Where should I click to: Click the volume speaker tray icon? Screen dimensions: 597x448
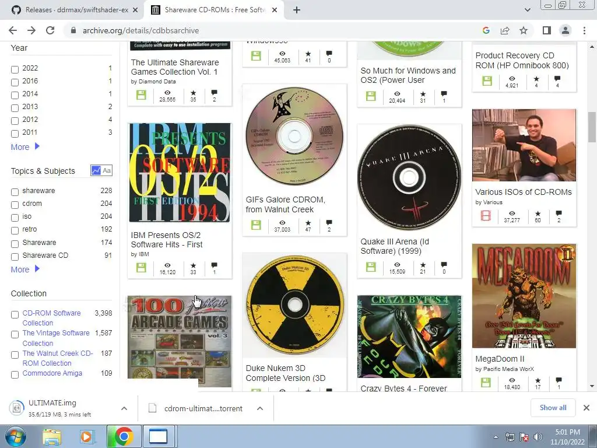coord(538,437)
